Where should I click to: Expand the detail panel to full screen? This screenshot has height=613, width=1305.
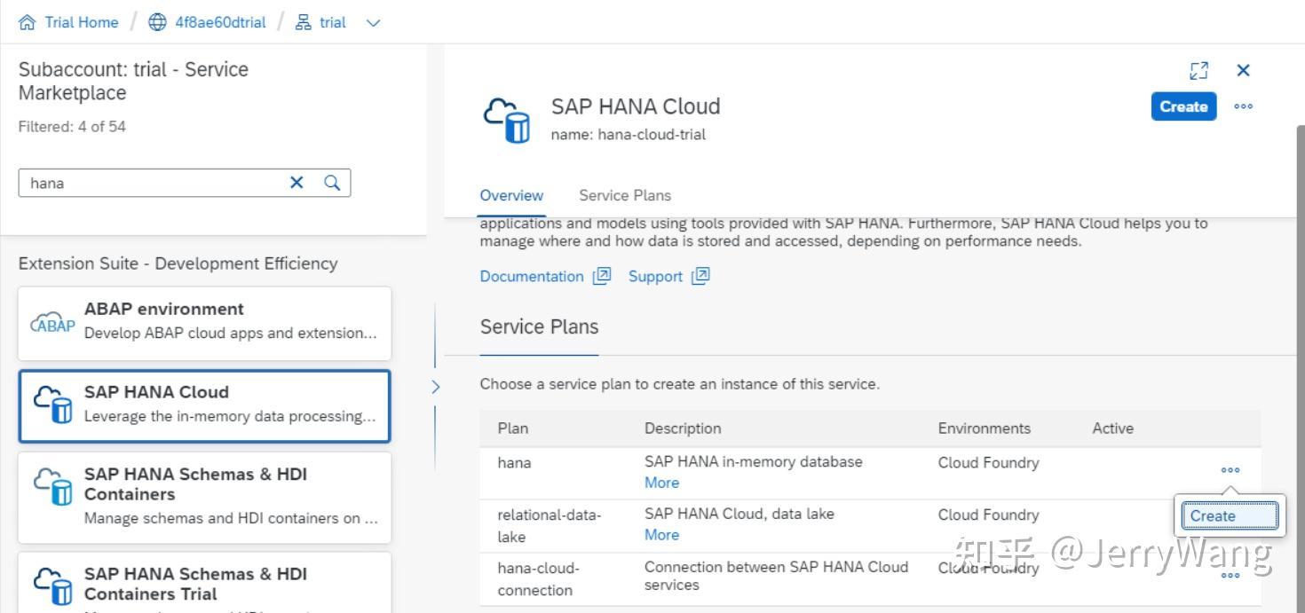point(1199,70)
